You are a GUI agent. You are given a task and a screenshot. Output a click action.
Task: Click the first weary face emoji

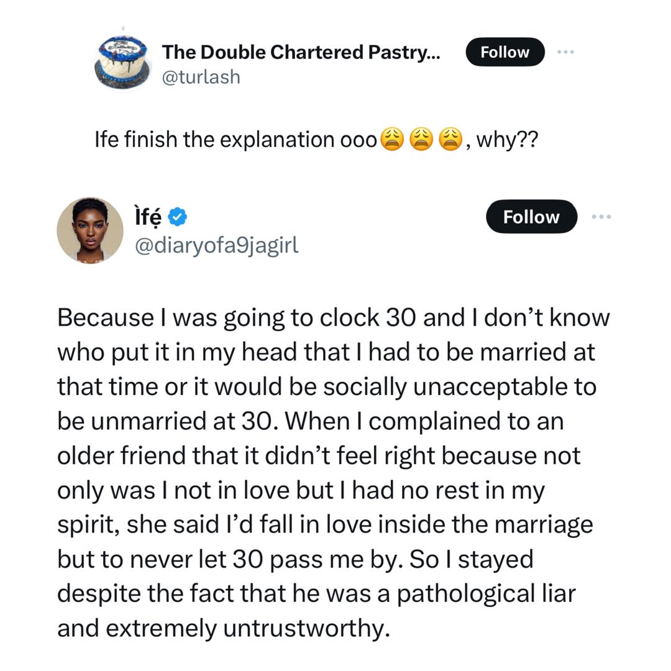391,139
